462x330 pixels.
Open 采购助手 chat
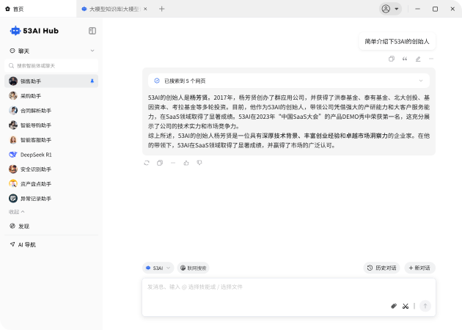click(51, 96)
